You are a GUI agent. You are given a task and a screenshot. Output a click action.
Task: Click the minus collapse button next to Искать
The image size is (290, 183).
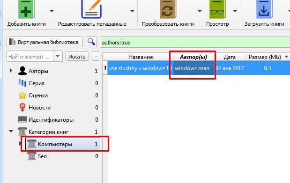[96, 56]
